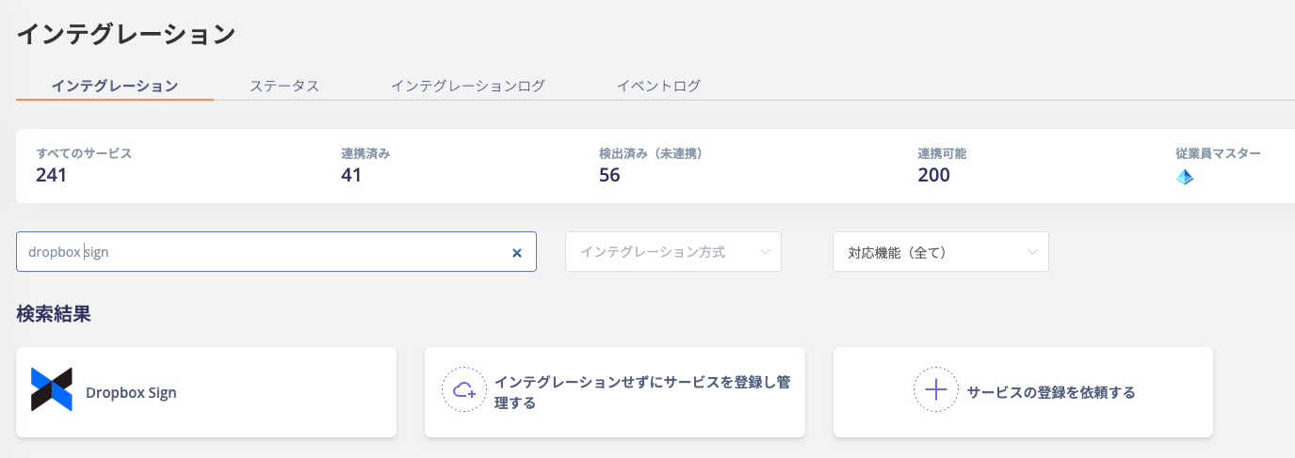Click the cloud-plus icon for registering without integration

click(x=464, y=390)
